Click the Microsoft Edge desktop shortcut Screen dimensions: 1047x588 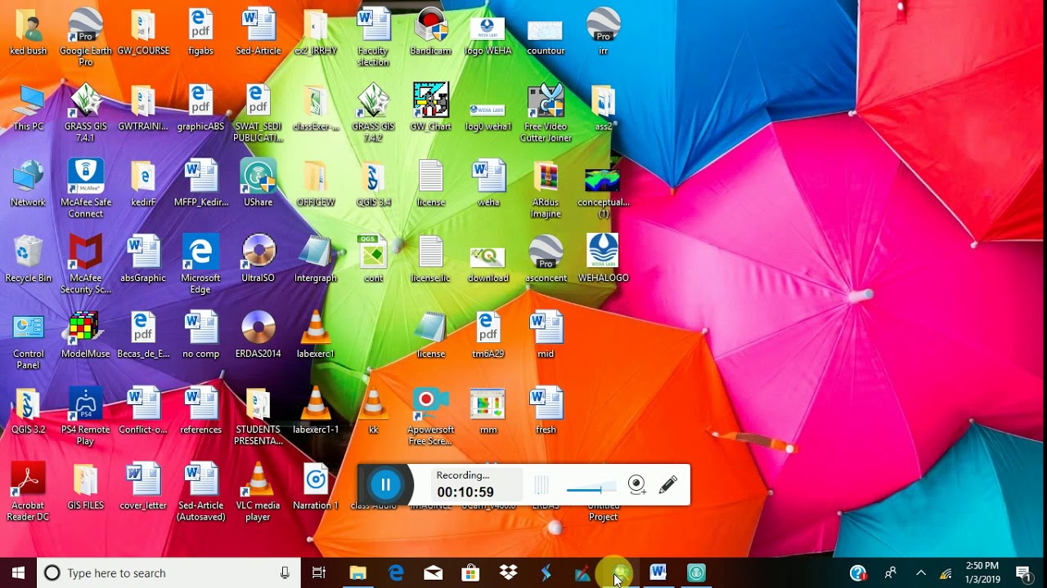click(201, 265)
